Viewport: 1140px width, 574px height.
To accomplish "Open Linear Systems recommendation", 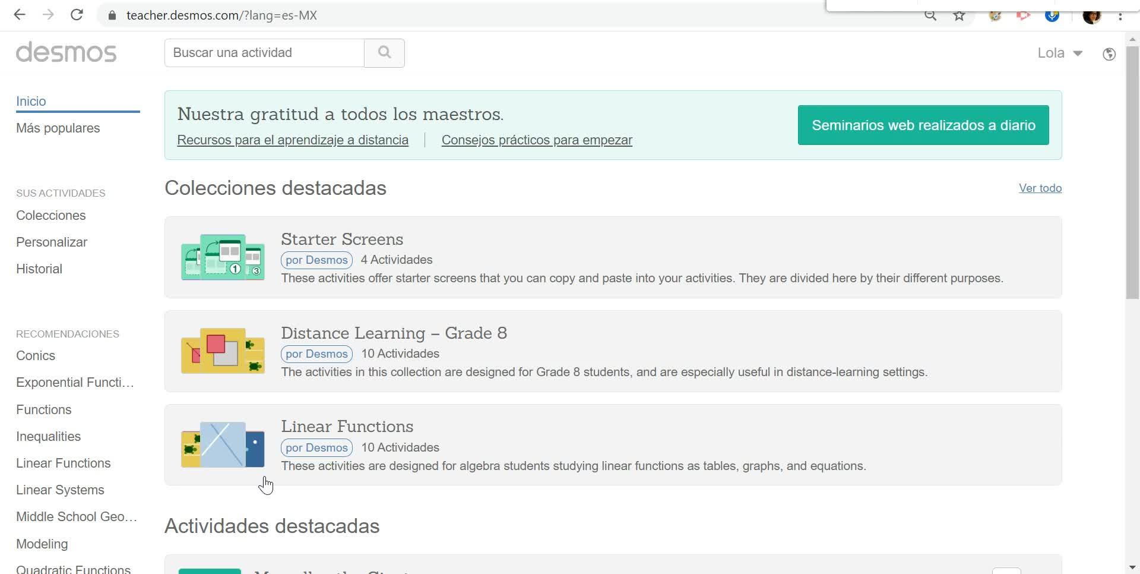I will 60,490.
